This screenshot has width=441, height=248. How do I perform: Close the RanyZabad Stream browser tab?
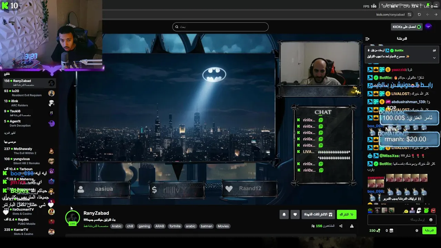coord(382,5)
